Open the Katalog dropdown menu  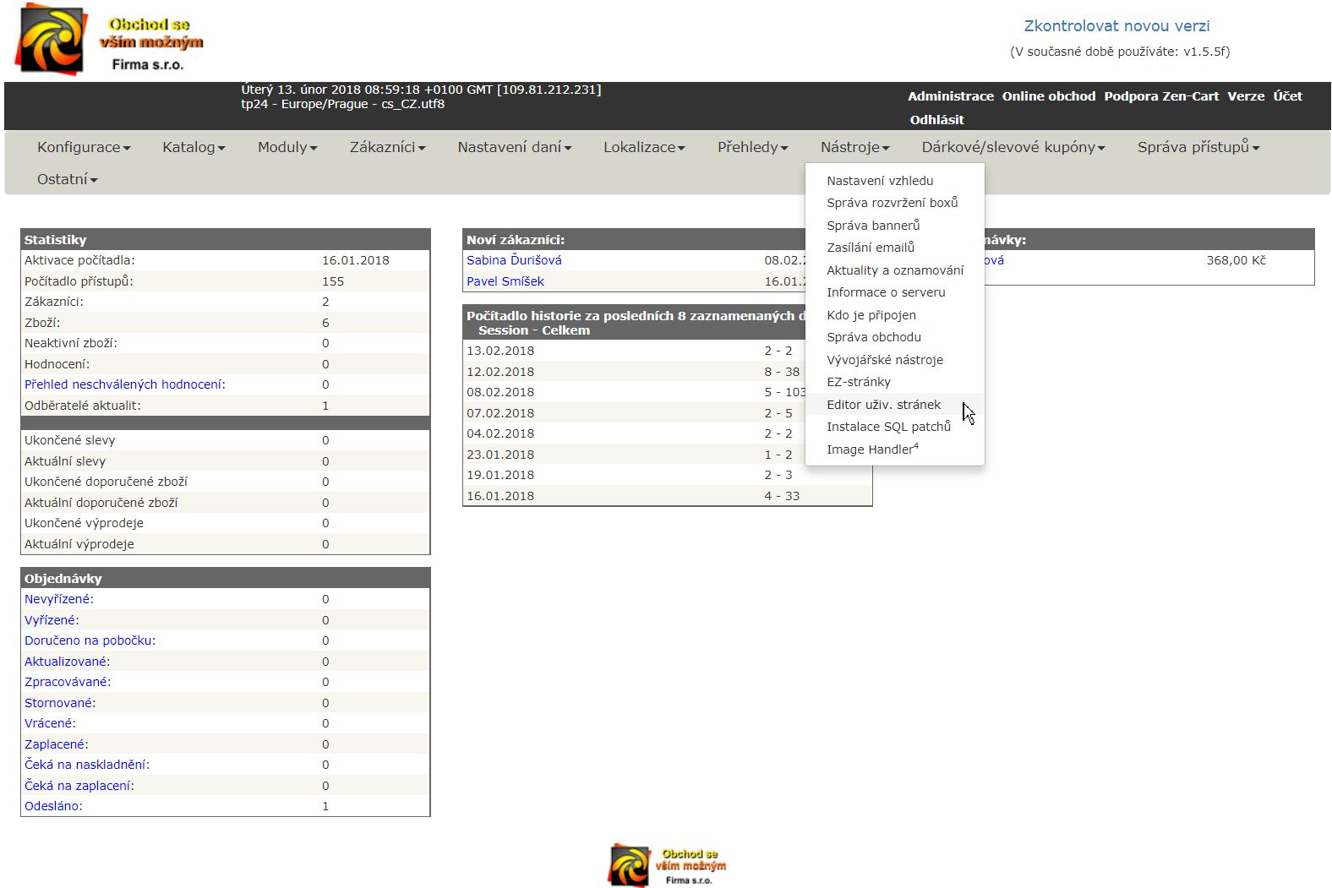pos(194,147)
